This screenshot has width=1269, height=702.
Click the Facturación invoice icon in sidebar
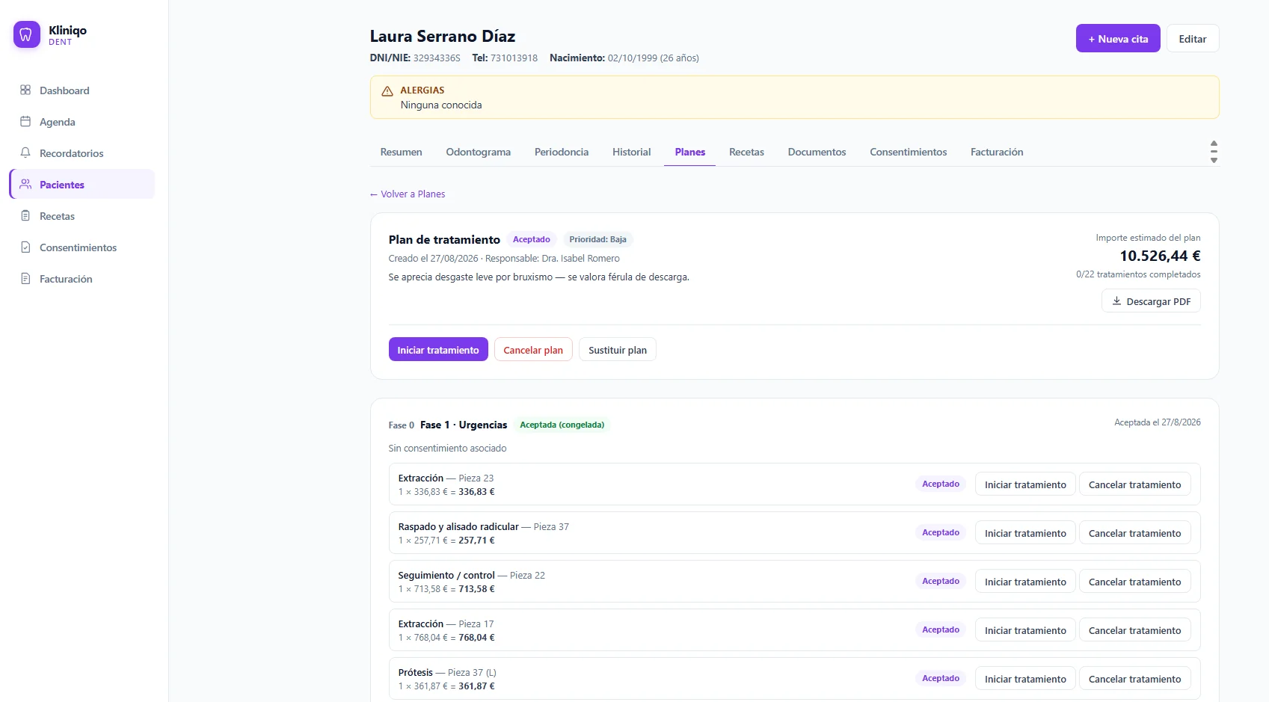tap(25, 278)
